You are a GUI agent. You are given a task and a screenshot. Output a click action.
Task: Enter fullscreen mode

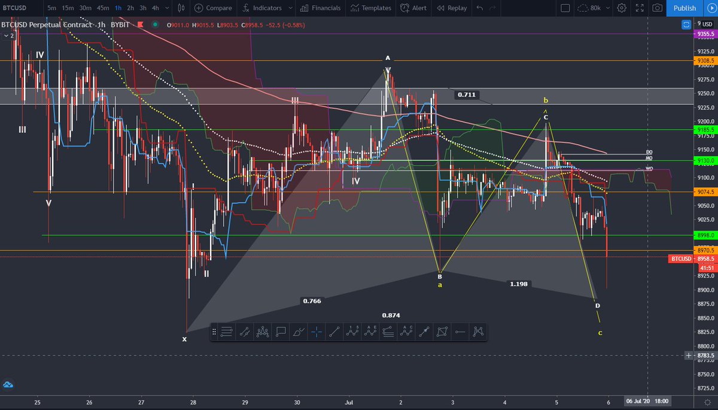click(x=640, y=8)
